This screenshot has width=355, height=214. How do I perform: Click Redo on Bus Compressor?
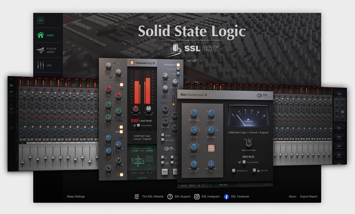click(x=192, y=186)
